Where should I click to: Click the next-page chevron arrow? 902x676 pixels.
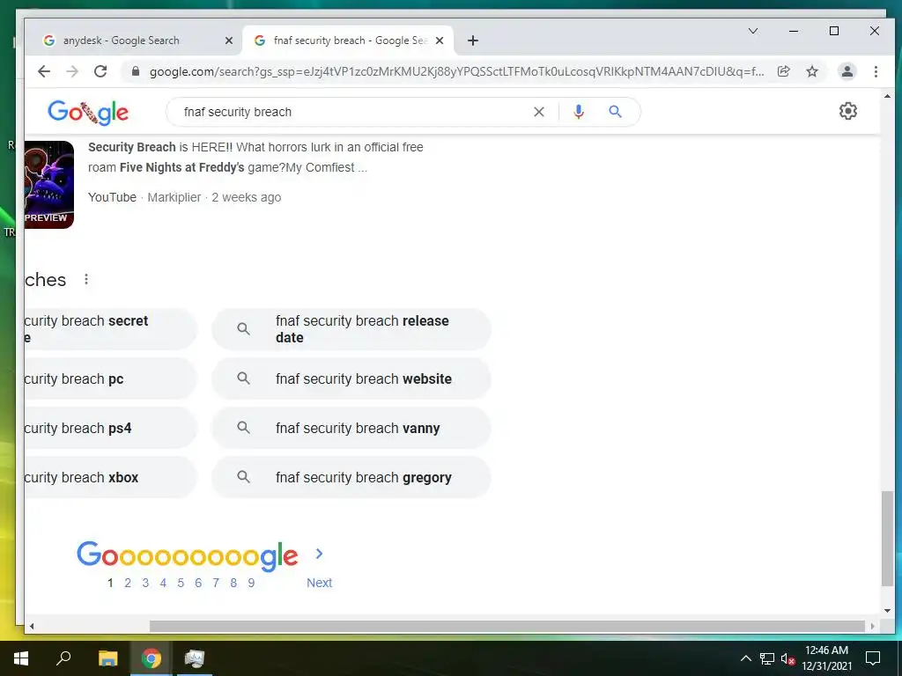coord(319,555)
